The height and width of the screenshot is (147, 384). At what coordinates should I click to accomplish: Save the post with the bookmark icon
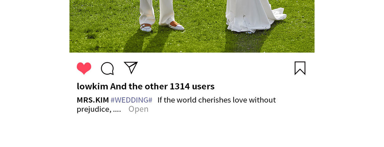(x=300, y=68)
